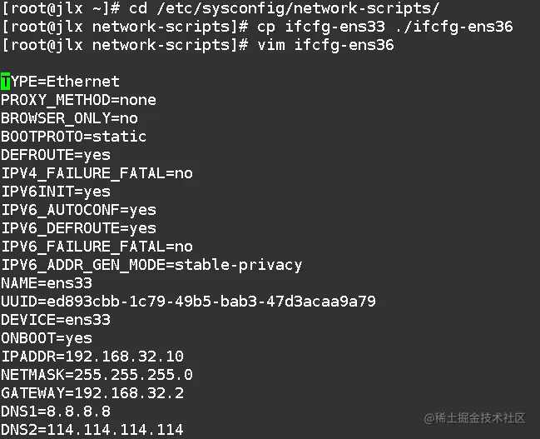Viewport: 540px width, 439px height.
Task: Click the IPV4_FAILURE_FATAL=no line
Action: [97, 173]
